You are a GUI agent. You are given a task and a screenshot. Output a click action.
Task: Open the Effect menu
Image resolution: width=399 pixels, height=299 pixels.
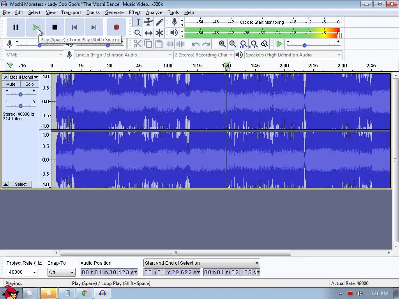coord(134,12)
